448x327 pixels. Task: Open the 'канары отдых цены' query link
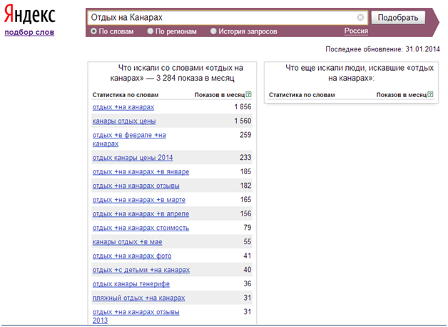(x=124, y=121)
